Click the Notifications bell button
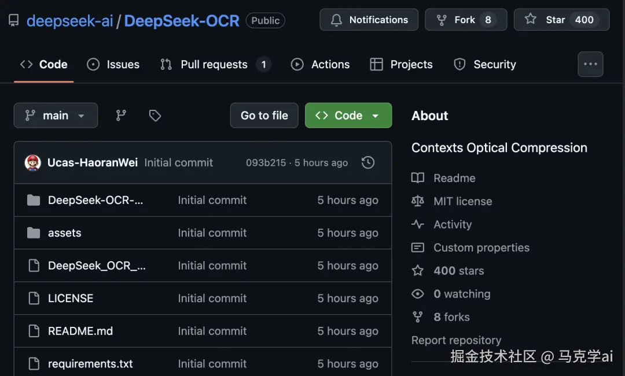 369,20
